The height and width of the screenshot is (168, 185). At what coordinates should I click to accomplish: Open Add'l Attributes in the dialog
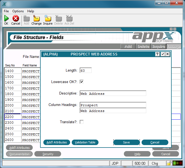[x=57, y=142]
